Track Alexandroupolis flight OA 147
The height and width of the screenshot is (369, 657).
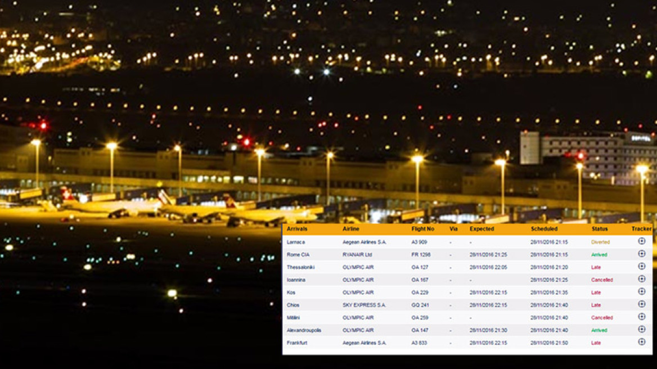pos(641,329)
